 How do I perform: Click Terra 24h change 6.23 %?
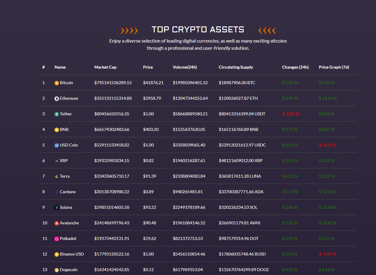(290, 176)
